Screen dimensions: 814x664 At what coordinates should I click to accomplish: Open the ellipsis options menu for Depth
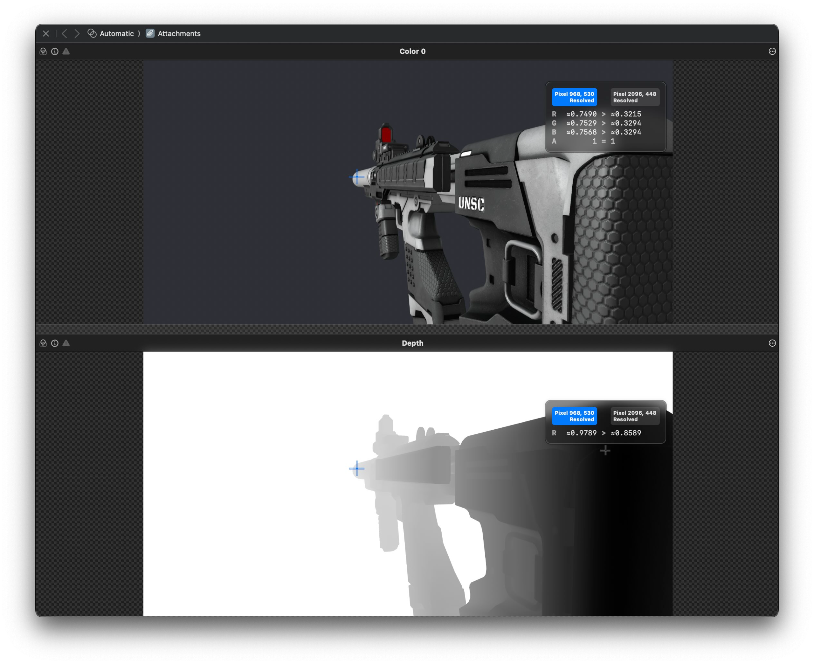tap(772, 343)
